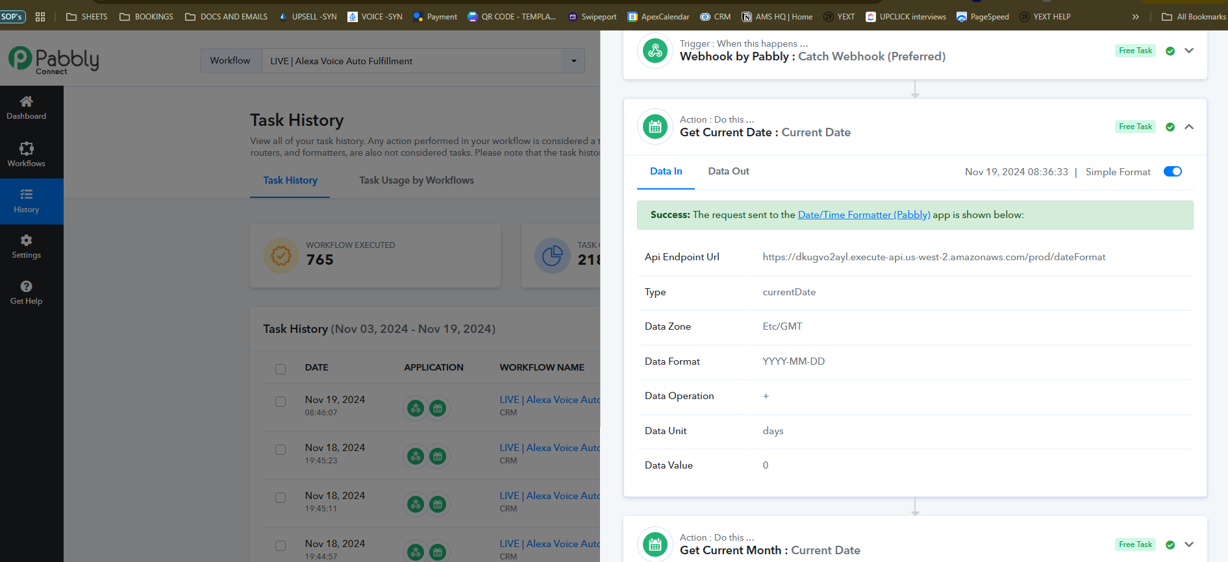Viewport: 1228px width, 562px height.
Task: Click webhook app icon in 19:45:11 row
Action: pos(416,504)
